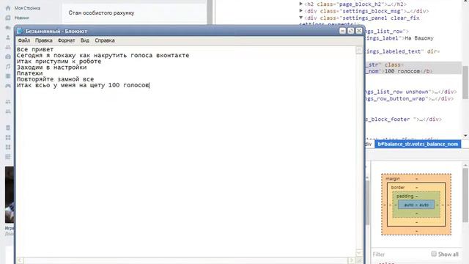This screenshot has width=469, height=264.
Task: Click the 'Повторяйте замной все' line
Action: click(x=56, y=79)
